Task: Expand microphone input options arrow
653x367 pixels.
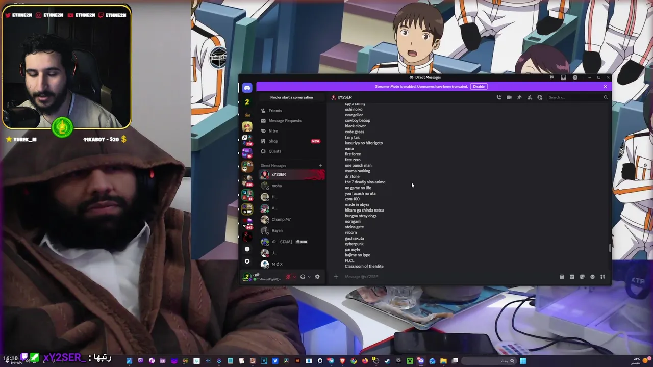Action: [x=294, y=277]
